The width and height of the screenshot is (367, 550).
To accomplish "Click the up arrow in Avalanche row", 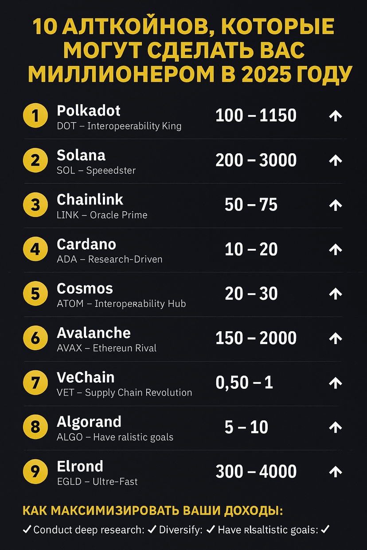I will 336,339.
